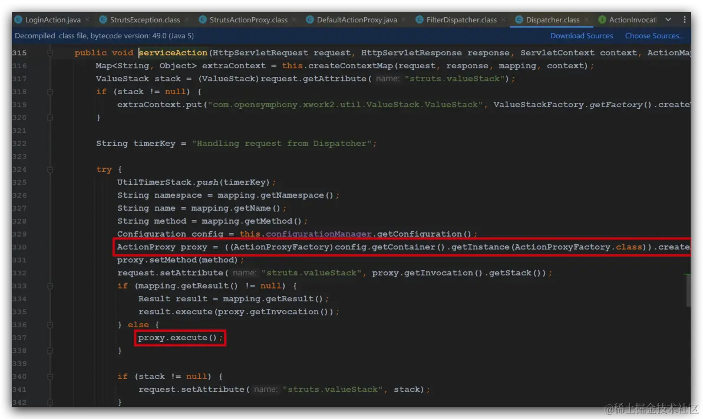The width and height of the screenshot is (703, 419).
Task: Click line number 330 in gutter
Action: [19, 247]
